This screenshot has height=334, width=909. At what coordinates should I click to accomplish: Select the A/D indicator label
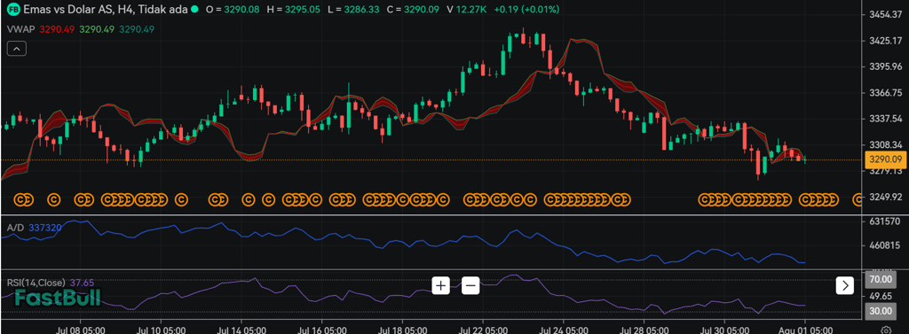15,228
